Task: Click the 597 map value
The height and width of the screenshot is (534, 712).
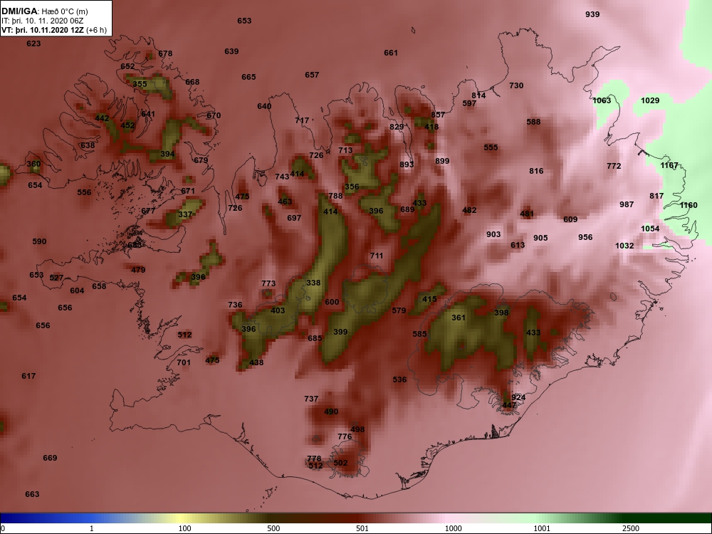Action: [x=469, y=103]
